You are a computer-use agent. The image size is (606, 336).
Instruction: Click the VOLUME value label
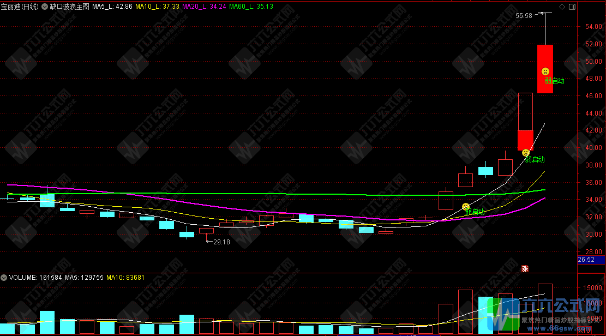coord(31,278)
